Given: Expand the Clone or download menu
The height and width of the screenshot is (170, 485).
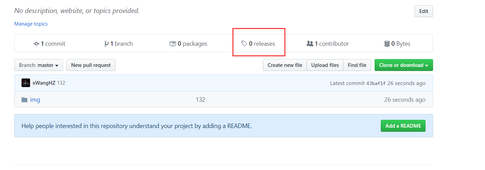Looking at the screenshot, I should coord(403,65).
